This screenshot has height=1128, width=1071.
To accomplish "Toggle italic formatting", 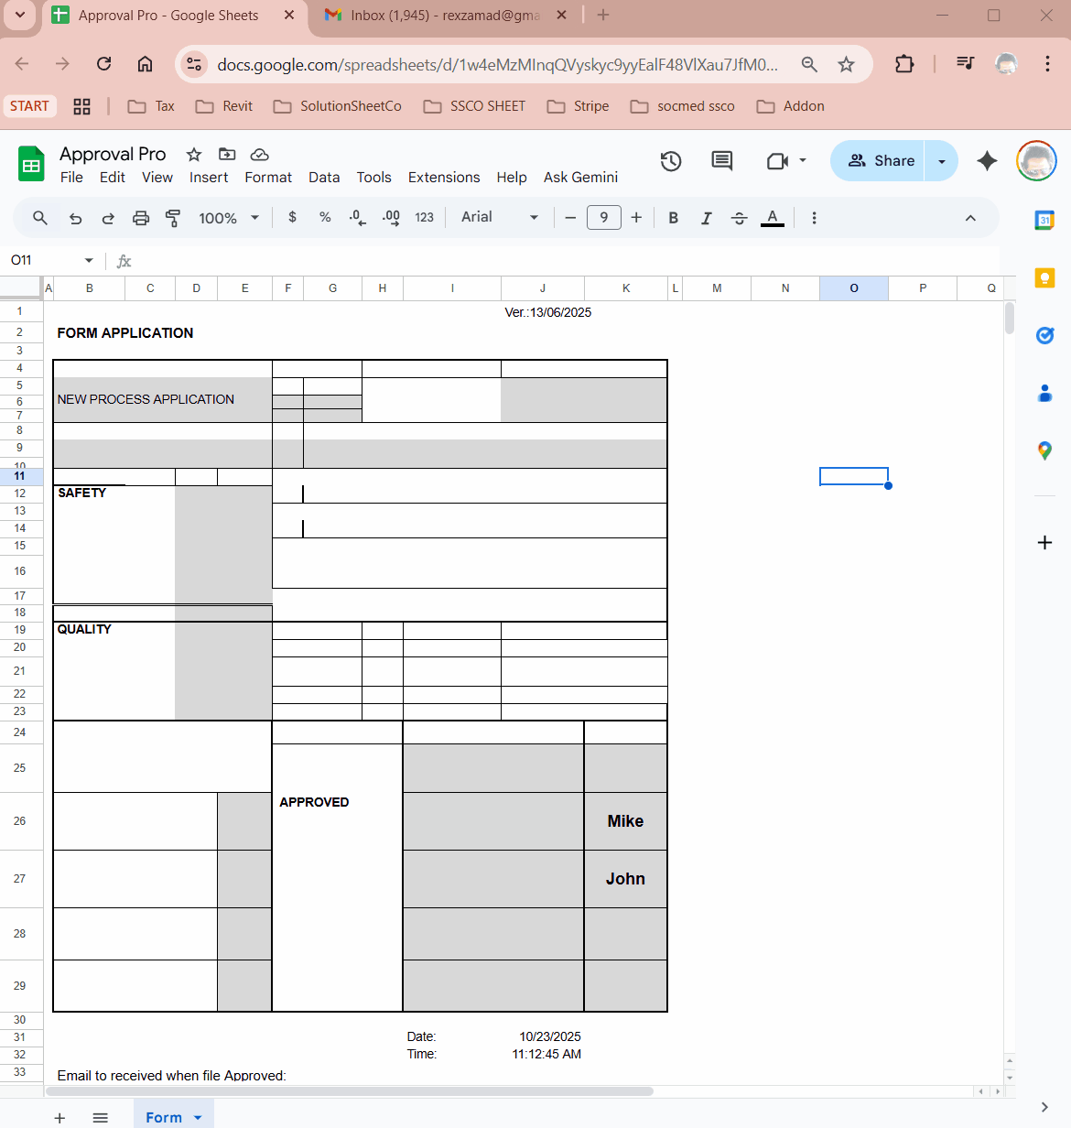I will click(706, 218).
